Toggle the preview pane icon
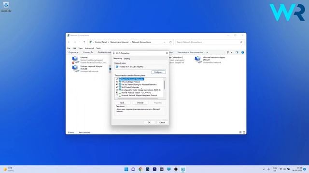Viewport: 309px width, 173px height. click(x=237, y=52)
